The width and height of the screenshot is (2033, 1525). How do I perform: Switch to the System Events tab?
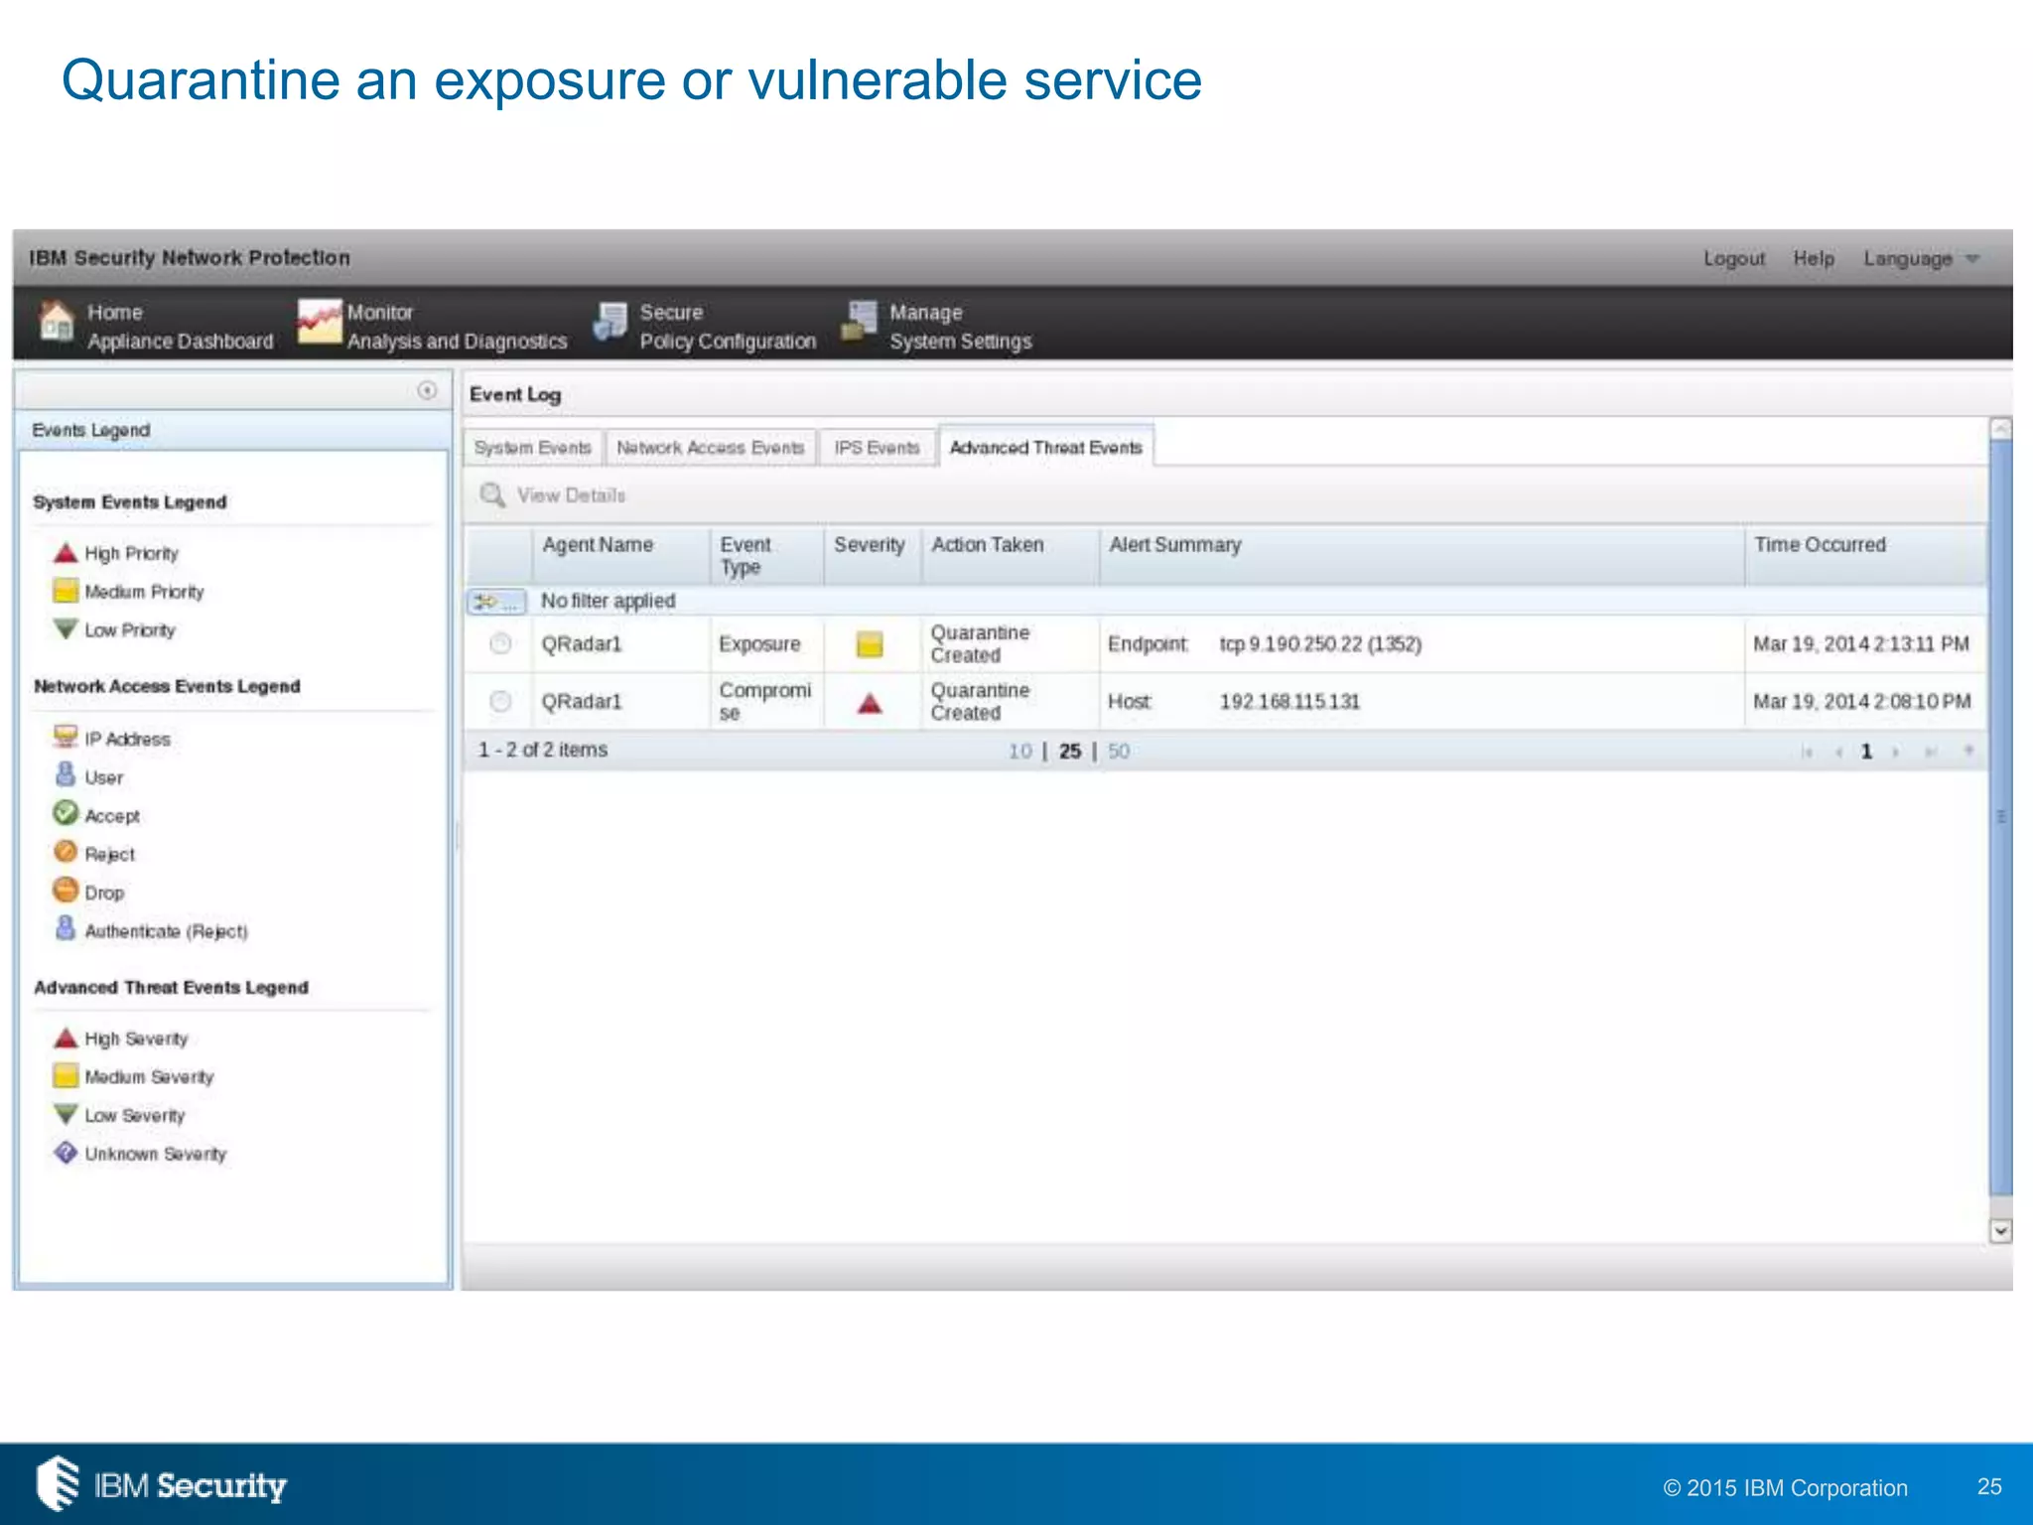point(533,448)
